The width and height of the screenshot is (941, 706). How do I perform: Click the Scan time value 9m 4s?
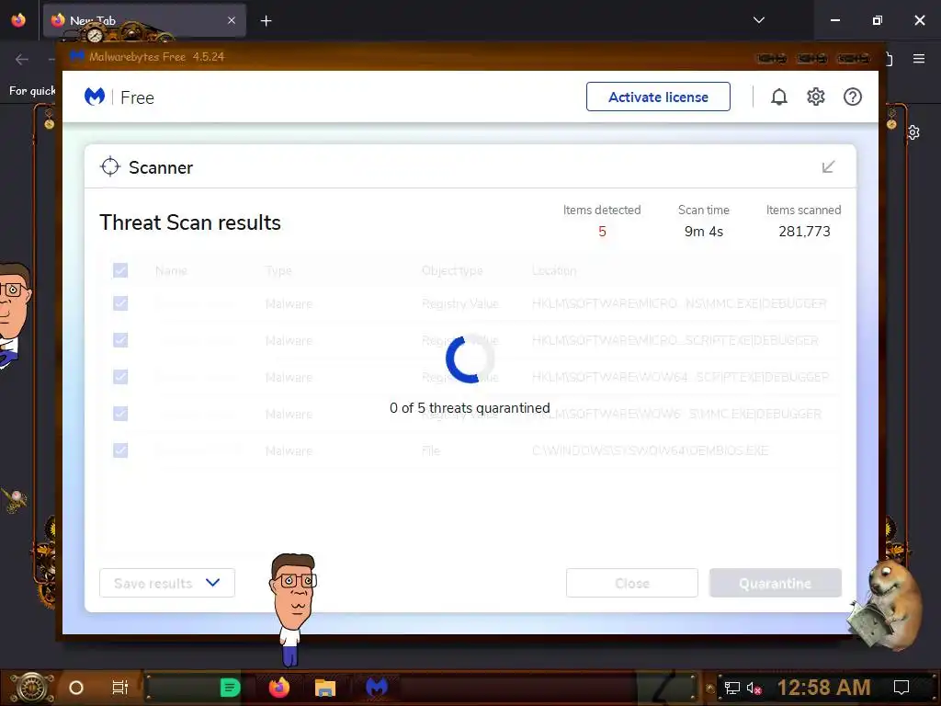point(704,231)
